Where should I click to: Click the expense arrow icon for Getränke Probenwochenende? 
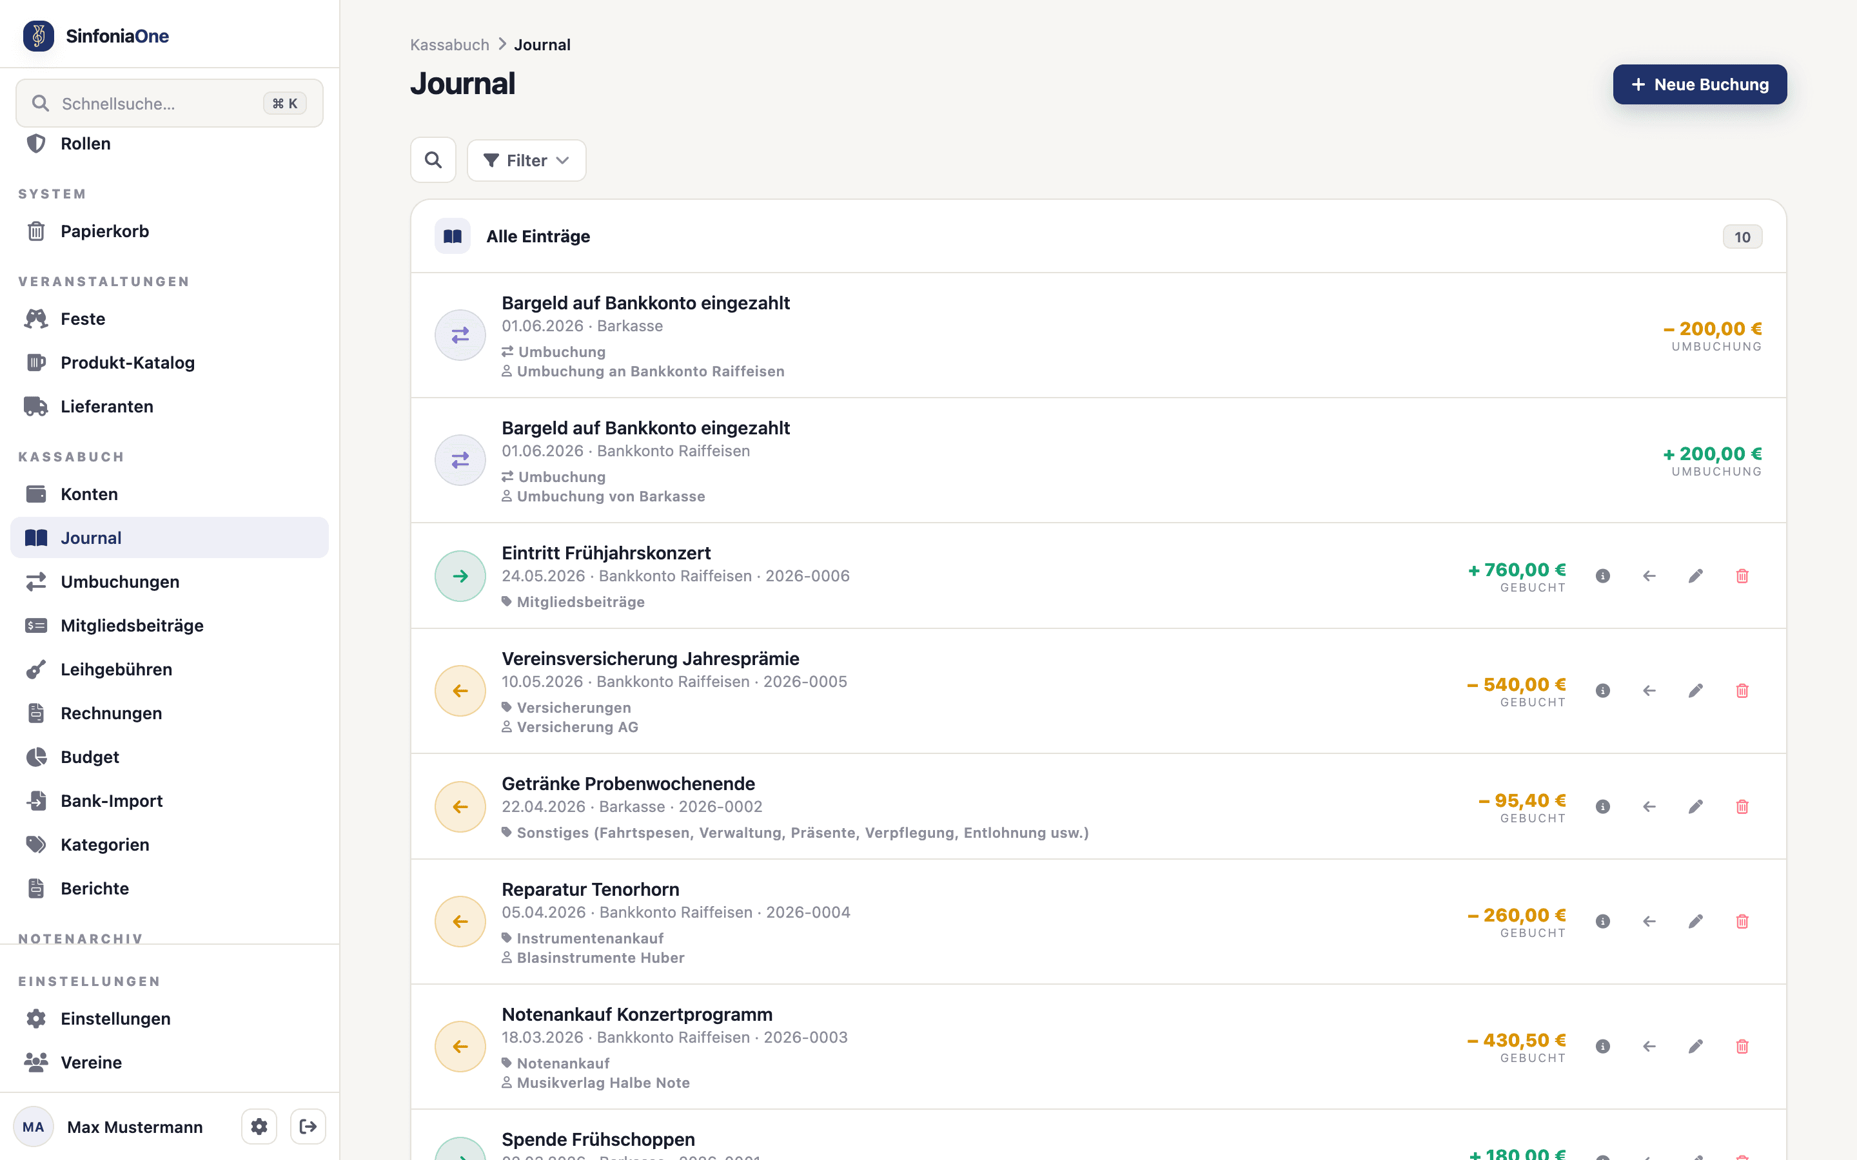(x=460, y=806)
